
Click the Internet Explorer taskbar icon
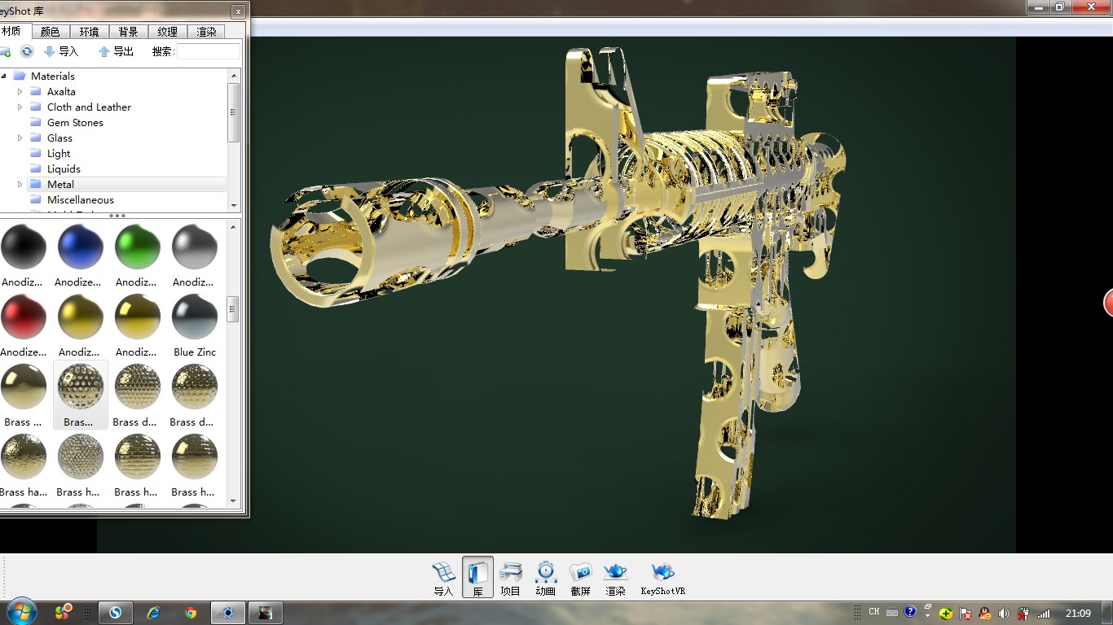(153, 613)
